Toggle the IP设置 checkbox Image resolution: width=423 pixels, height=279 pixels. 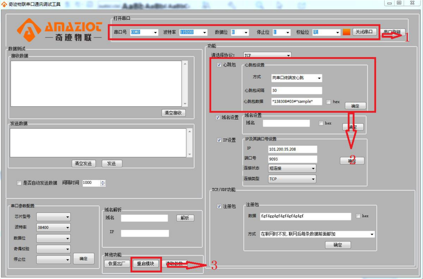pyautogui.click(x=219, y=140)
